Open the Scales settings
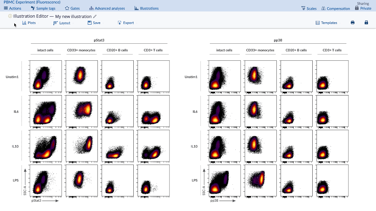The height and width of the screenshot is (211, 376). (x=308, y=8)
